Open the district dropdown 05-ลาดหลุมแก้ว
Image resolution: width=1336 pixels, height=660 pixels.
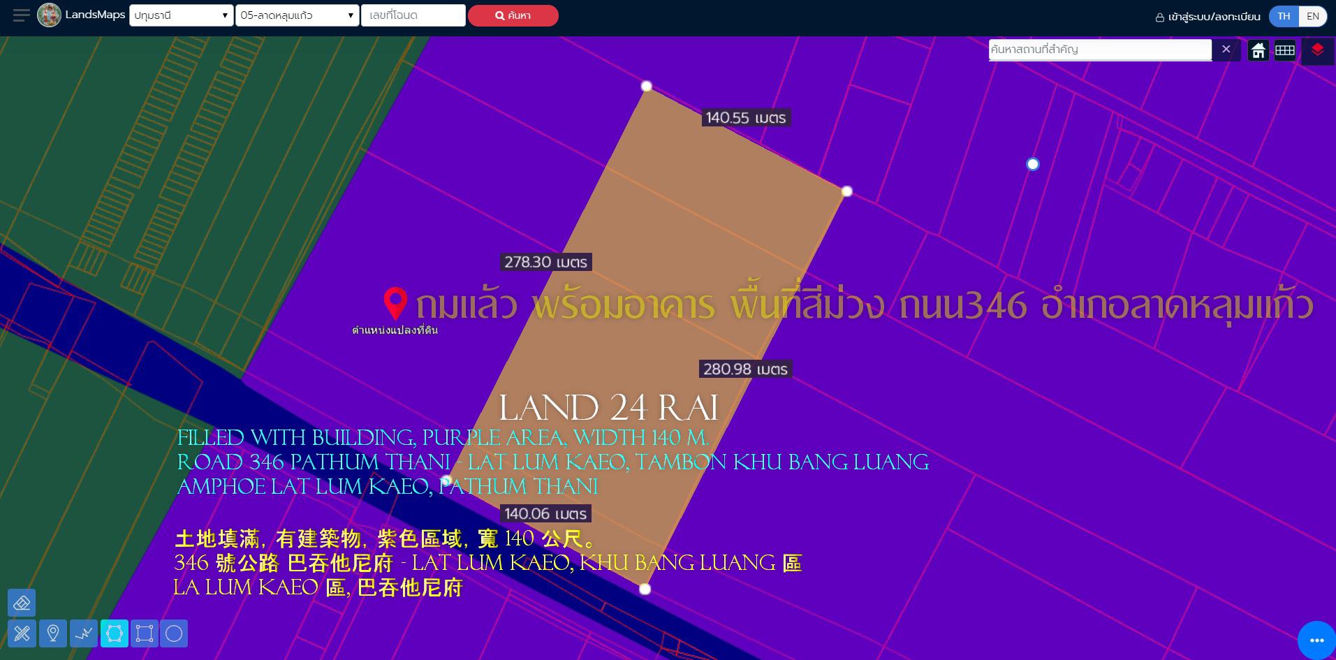tap(297, 15)
